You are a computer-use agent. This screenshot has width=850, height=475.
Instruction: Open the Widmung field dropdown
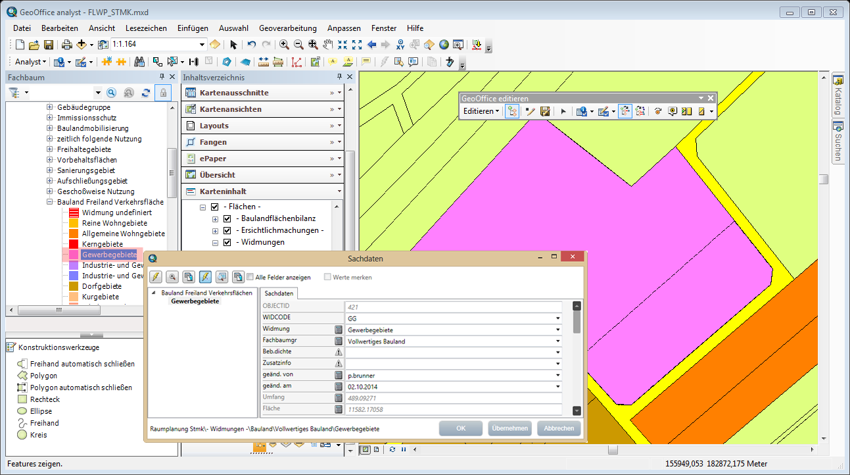click(x=557, y=330)
